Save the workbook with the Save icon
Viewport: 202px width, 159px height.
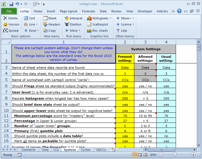[x=11, y=4]
